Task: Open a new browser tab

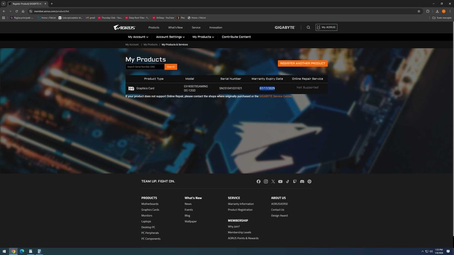Action: click(x=52, y=4)
